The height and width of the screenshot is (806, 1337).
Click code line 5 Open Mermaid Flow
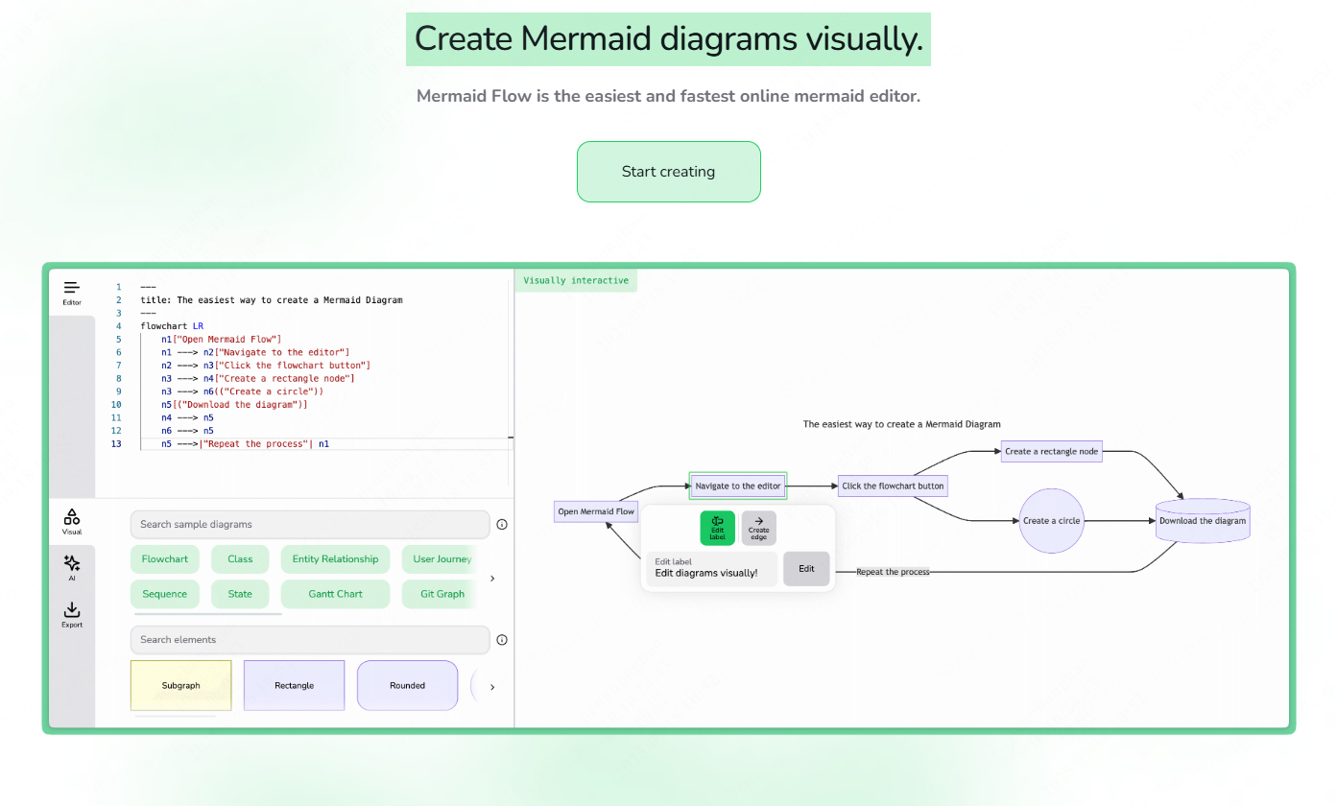222,340
